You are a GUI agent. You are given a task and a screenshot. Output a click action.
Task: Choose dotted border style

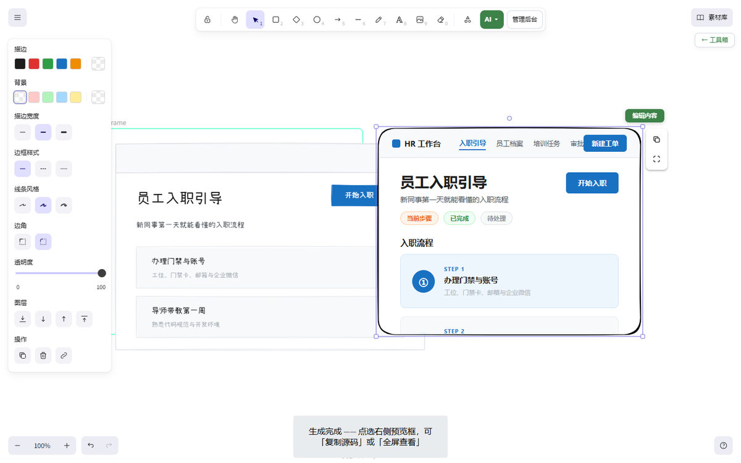coord(64,169)
